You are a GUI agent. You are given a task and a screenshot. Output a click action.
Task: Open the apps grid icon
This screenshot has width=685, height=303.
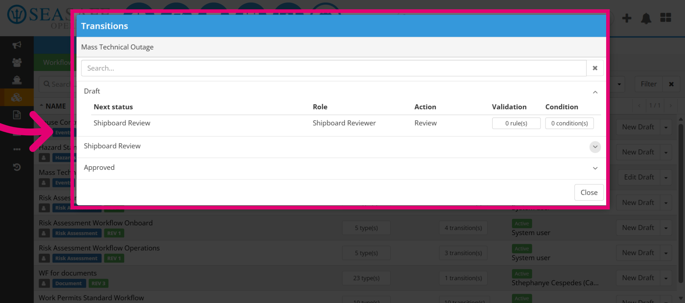pyautogui.click(x=665, y=17)
